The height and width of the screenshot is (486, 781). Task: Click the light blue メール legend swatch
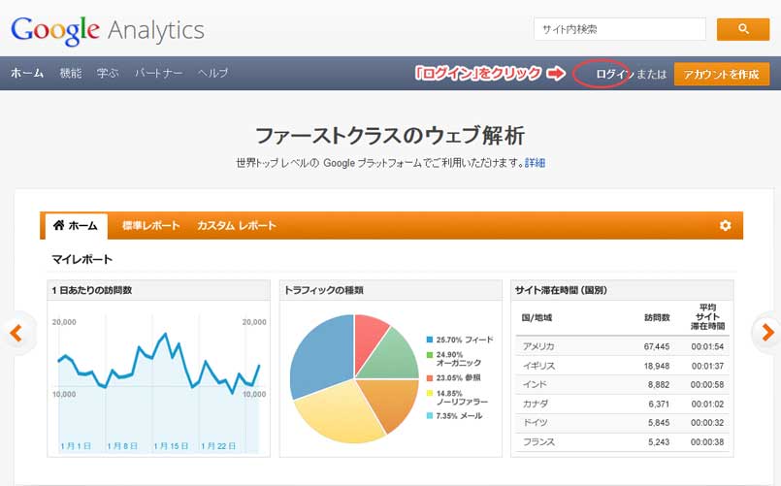click(430, 416)
